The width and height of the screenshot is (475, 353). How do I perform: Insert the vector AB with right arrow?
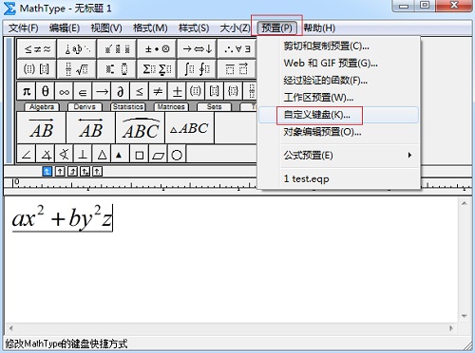42,128
